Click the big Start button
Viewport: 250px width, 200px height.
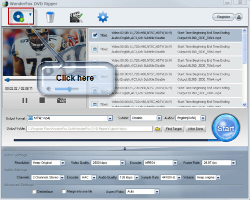226,128
